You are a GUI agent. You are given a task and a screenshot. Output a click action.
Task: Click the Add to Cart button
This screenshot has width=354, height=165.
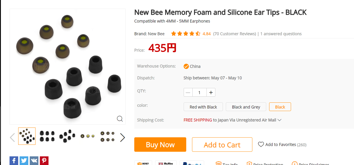coord(222,145)
